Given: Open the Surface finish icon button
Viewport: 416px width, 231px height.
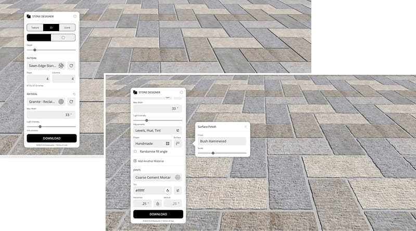Looking at the screenshot, I should (178, 143).
